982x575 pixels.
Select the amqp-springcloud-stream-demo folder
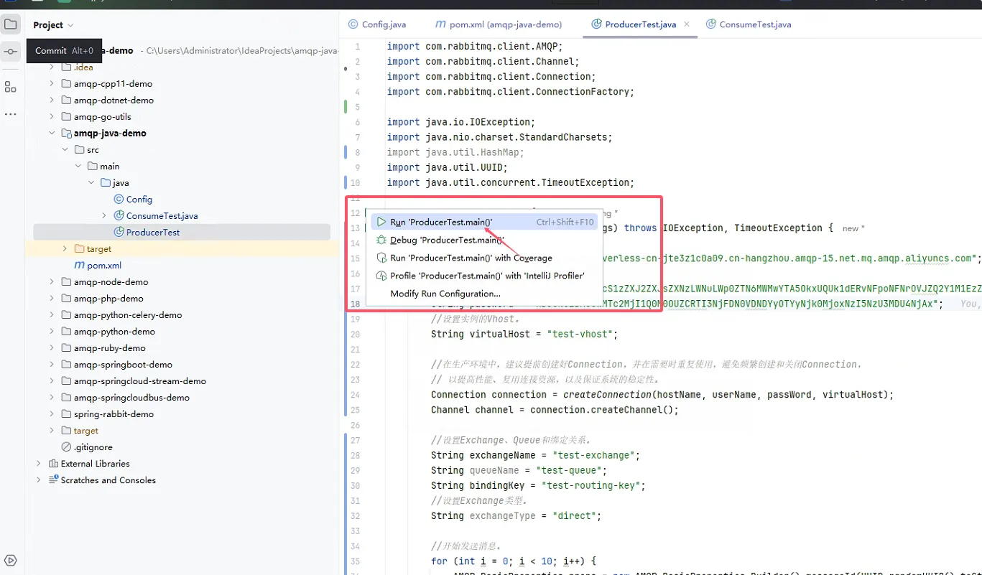[140, 381]
